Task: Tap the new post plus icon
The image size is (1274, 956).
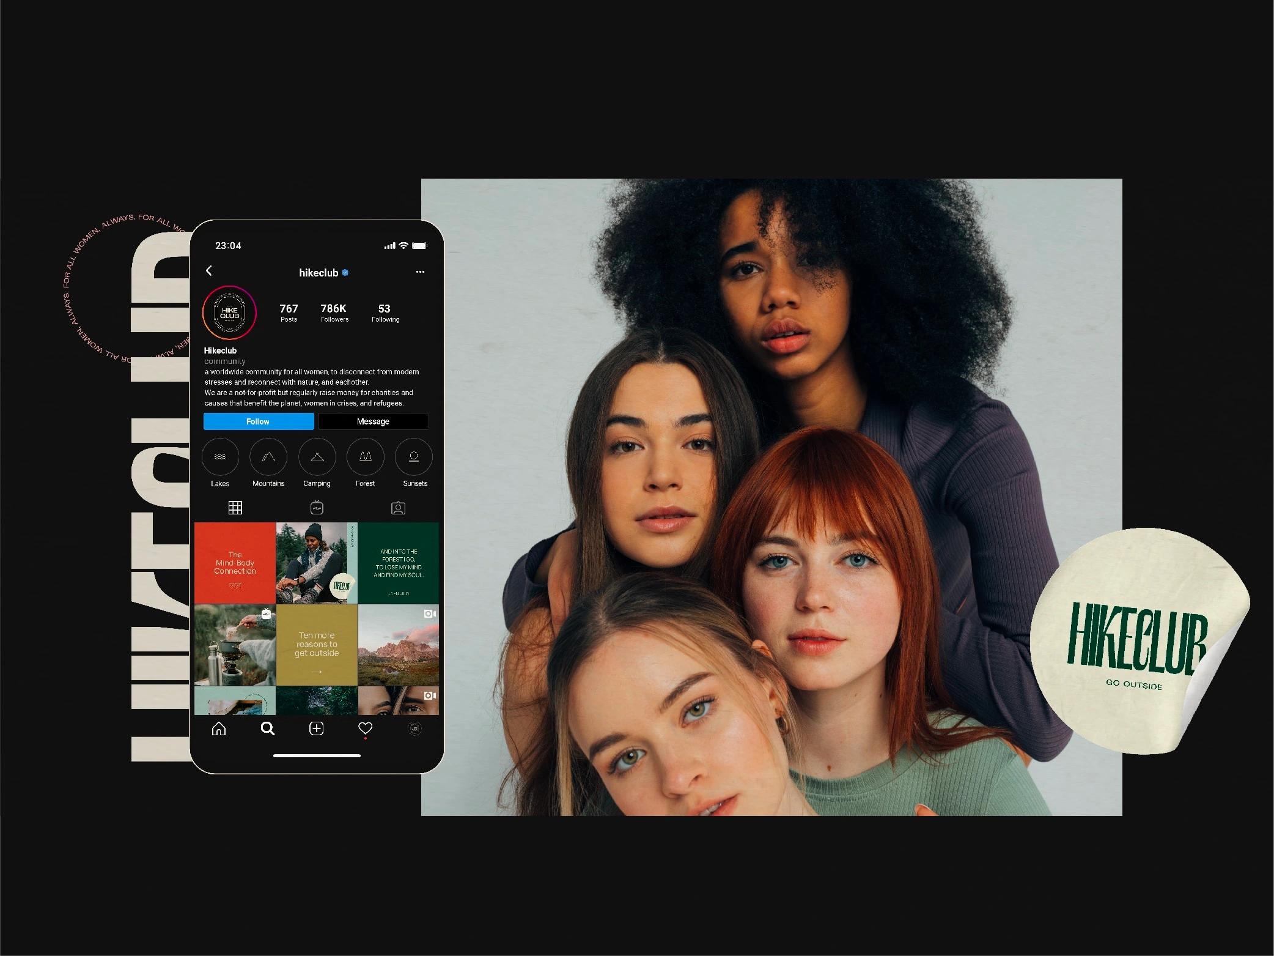Action: tap(317, 728)
